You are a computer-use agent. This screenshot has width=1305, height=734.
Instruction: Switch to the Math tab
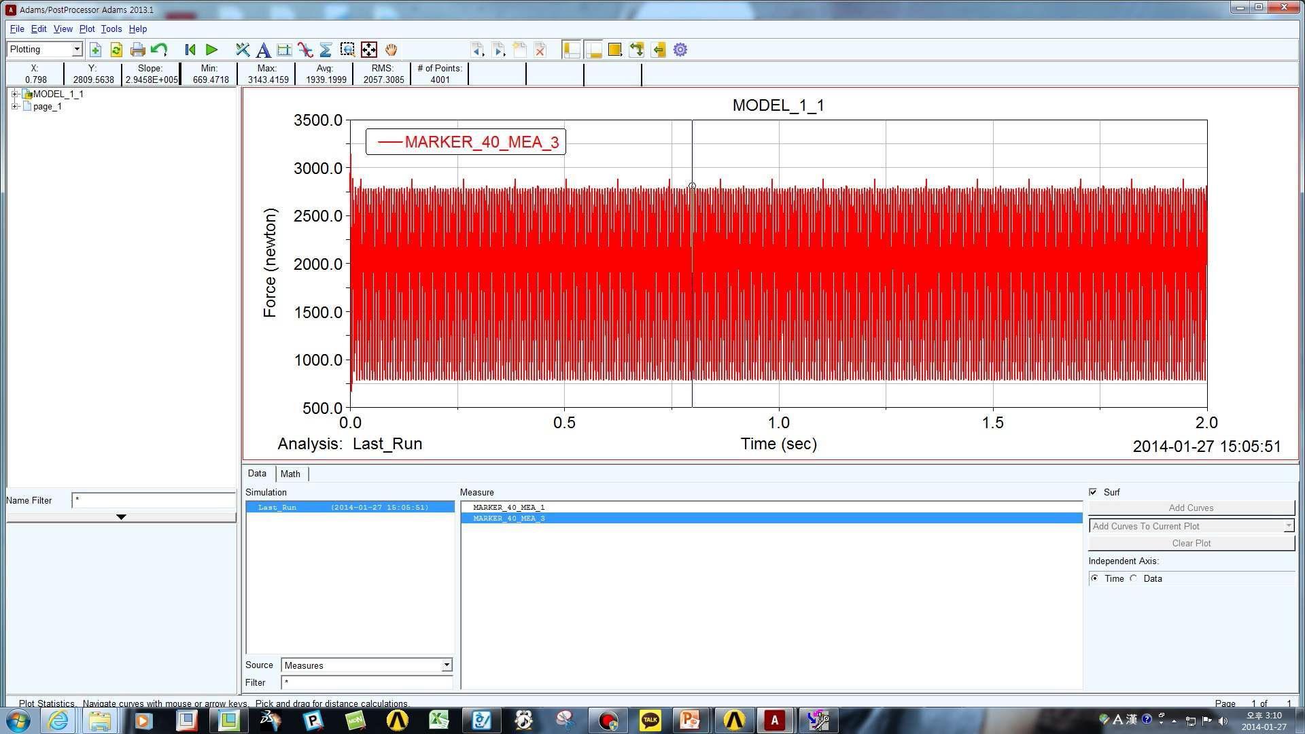pos(290,474)
